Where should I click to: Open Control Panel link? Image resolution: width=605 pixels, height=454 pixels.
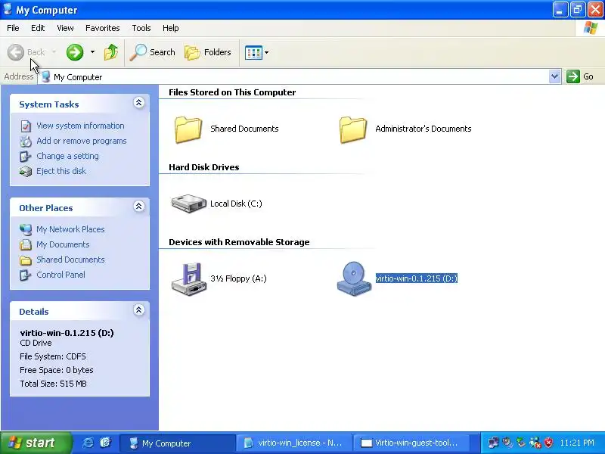click(x=60, y=275)
